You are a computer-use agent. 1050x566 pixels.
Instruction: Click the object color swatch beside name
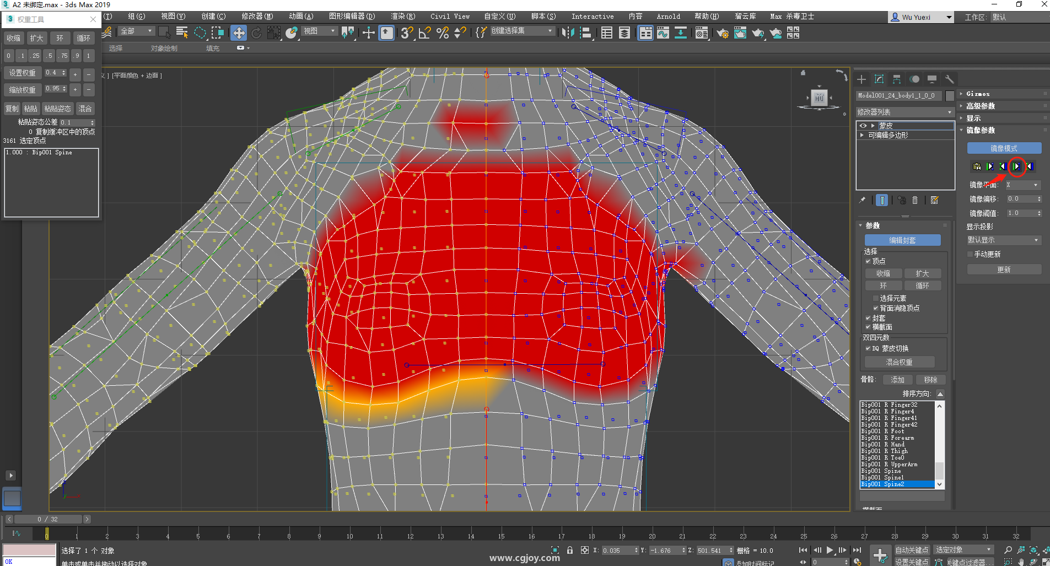tap(950, 95)
